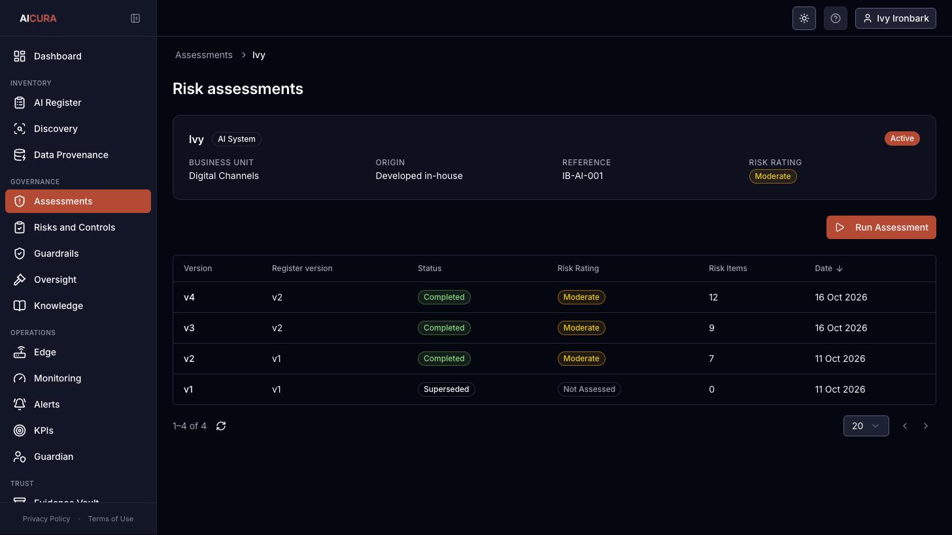Click the AI System tag

point(237,139)
